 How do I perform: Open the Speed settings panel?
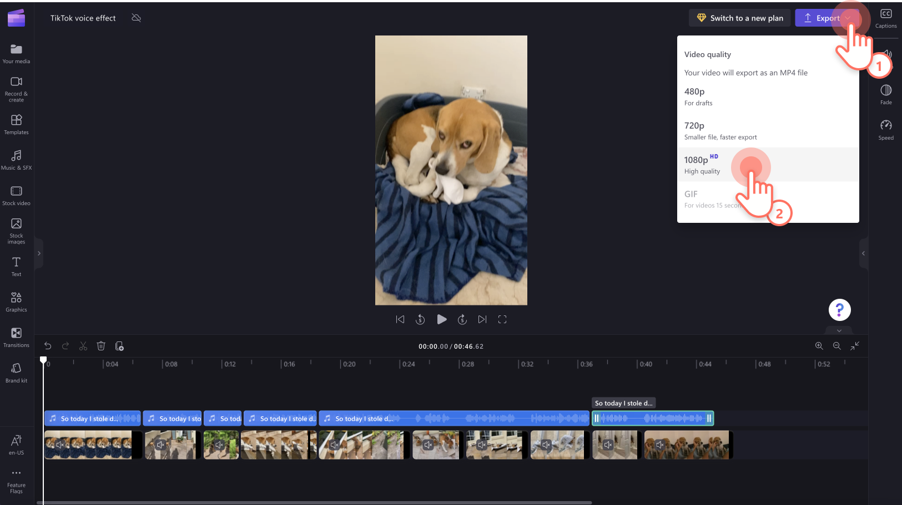tap(886, 130)
